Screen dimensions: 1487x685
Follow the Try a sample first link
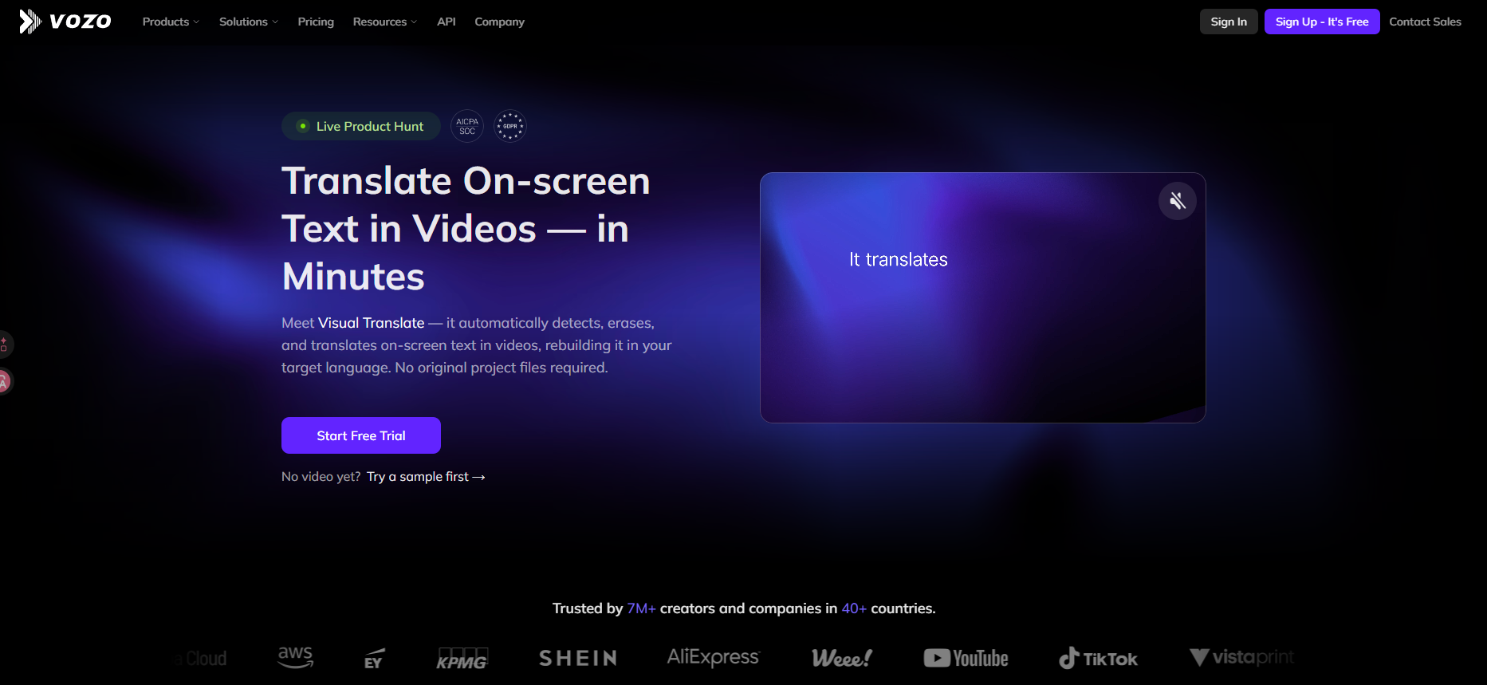click(426, 477)
